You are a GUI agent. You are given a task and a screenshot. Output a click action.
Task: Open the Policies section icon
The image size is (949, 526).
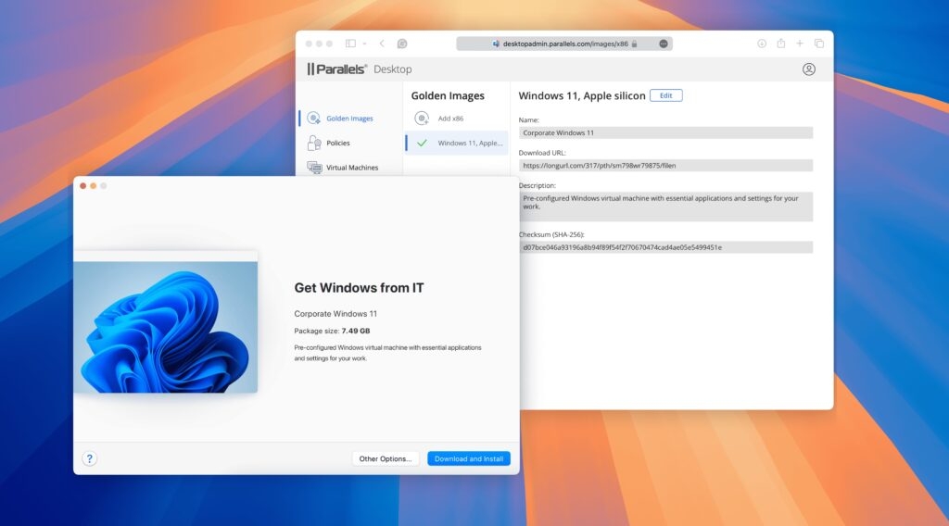click(313, 144)
